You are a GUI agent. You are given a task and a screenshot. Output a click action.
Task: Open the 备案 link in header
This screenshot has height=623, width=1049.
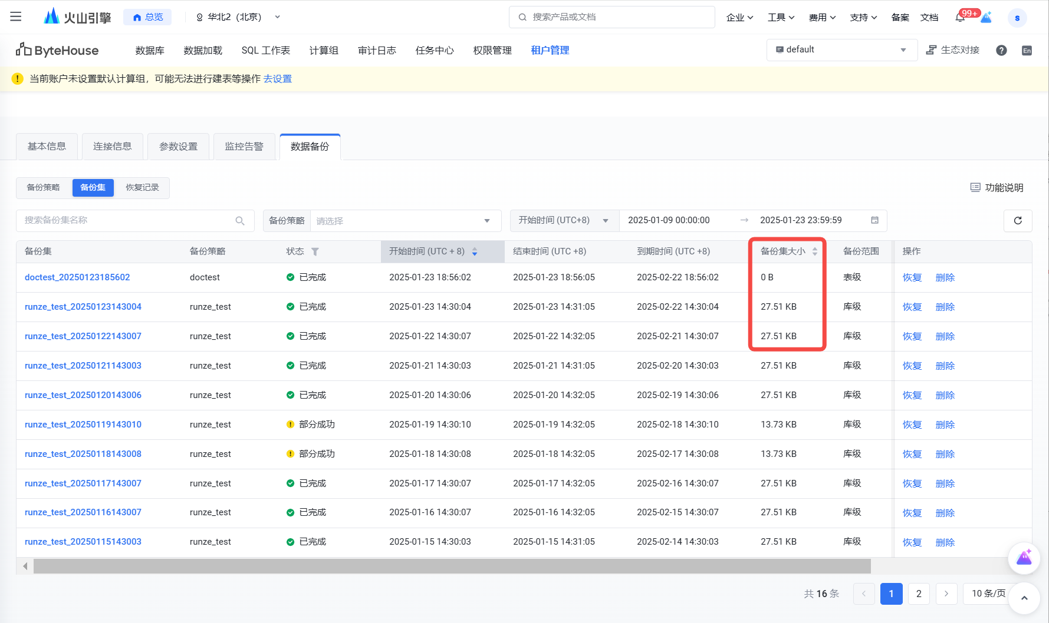pos(900,17)
